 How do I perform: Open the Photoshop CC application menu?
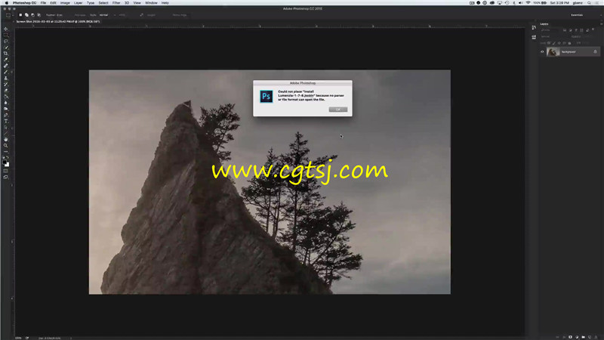point(24,3)
